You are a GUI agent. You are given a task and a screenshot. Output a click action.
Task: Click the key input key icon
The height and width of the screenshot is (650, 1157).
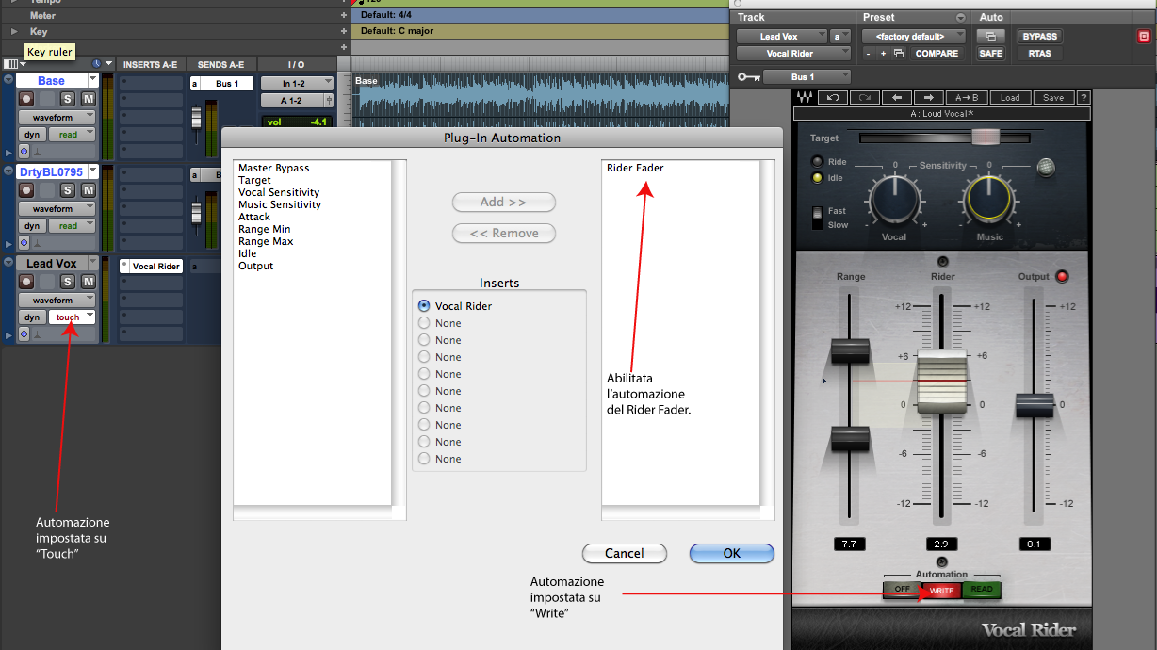[x=750, y=76]
